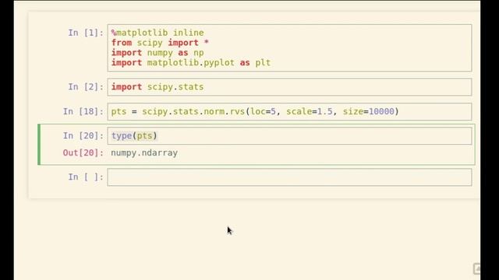Click the '%matplotlib inline' line
499x280 pixels.
pyautogui.click(x=157, y=33)
